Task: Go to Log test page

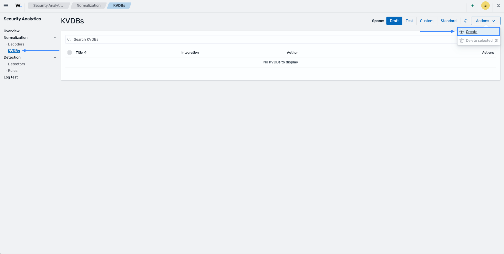Action: (11, 77)
